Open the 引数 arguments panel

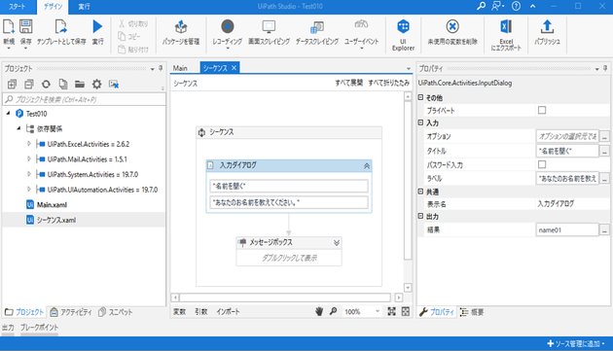coord(201,311)
